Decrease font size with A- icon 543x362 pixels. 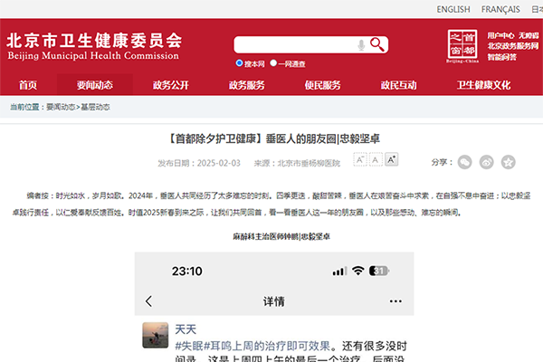click(359, 160)
